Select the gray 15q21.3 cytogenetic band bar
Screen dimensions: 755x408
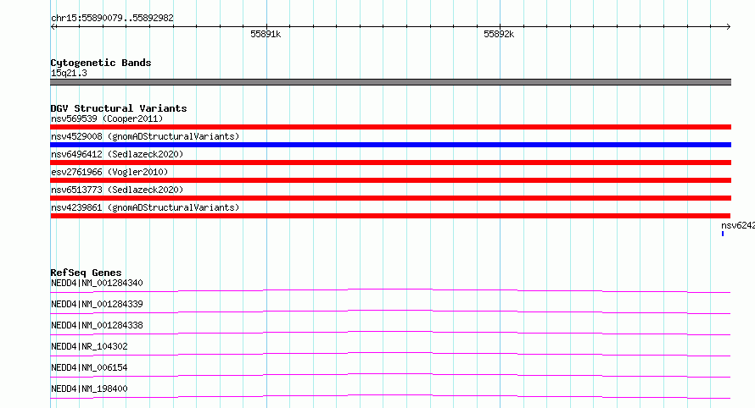[x=390, y=82]
